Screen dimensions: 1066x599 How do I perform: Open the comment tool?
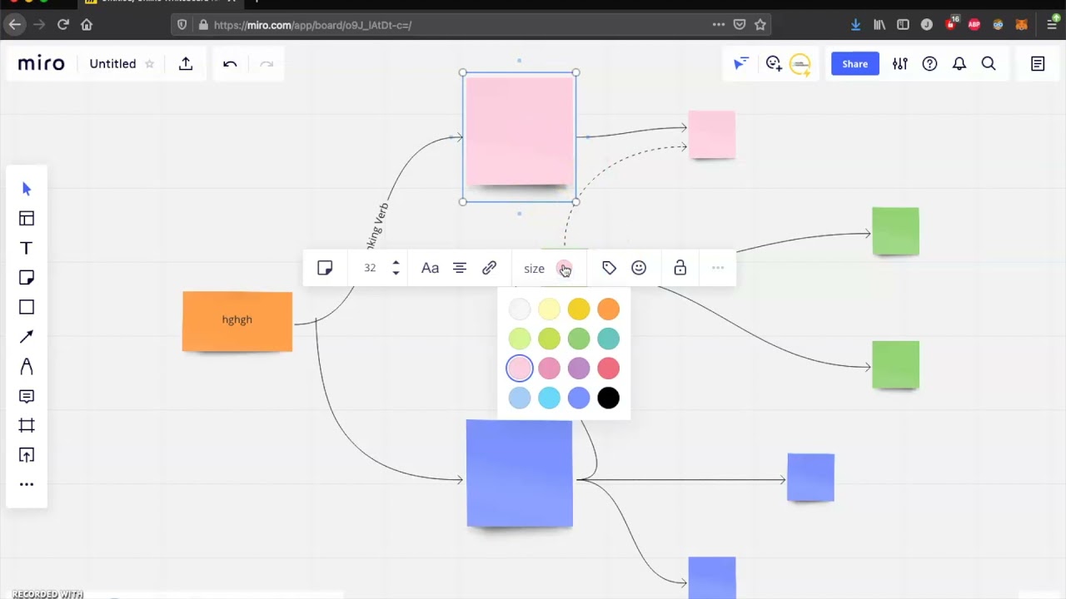pyautogui.click(x=27, y=396)
